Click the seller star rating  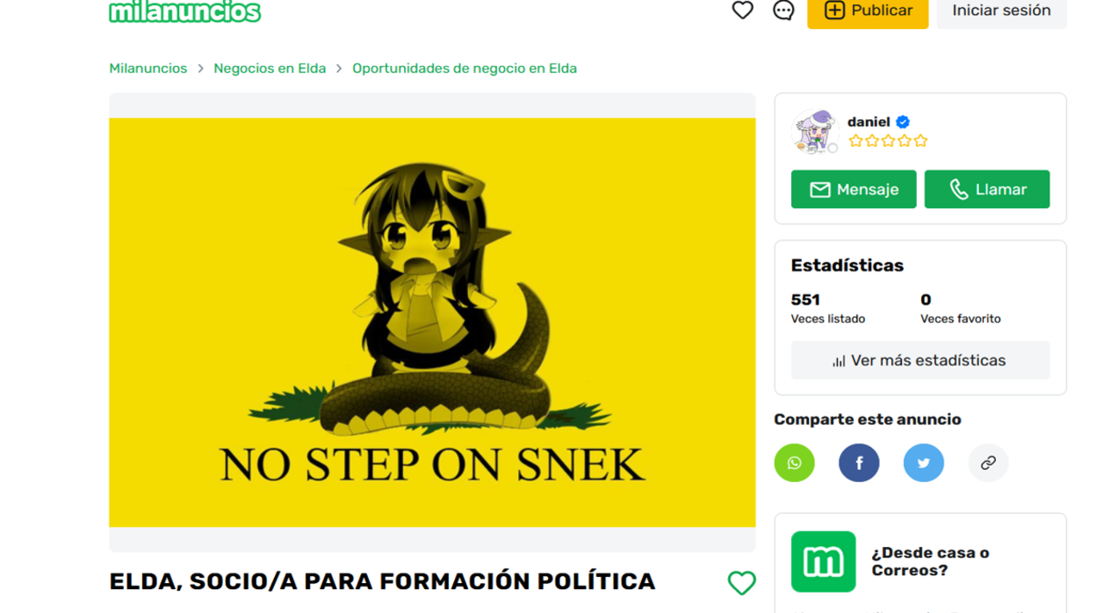tap(888, 141)
